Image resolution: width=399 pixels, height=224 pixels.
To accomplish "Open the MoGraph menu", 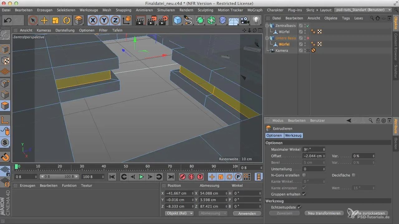I will 255,10.
